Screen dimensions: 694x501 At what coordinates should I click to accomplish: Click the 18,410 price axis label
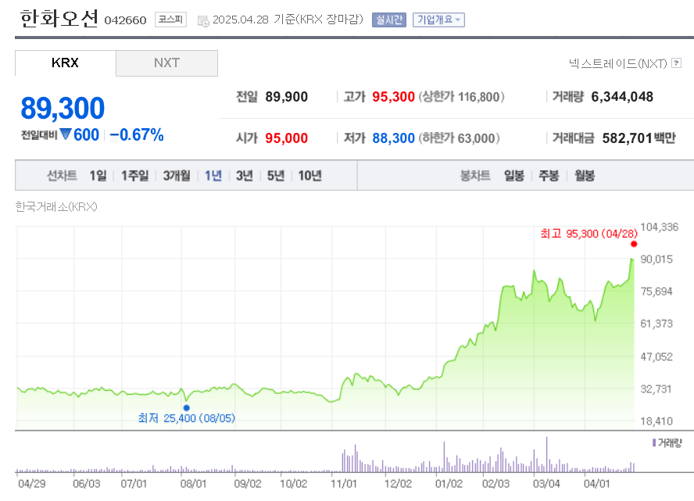[656, 421]
